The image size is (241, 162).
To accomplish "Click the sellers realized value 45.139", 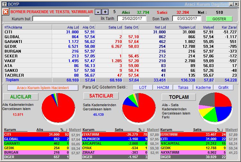I will (x=98, y=115).
